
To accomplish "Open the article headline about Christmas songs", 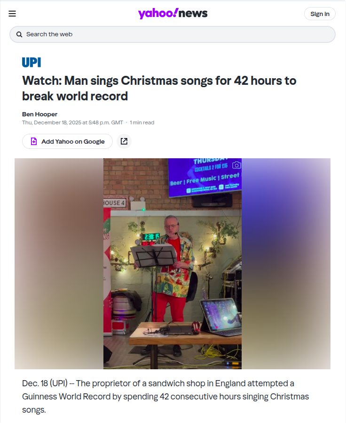I will tap(159, 88).
